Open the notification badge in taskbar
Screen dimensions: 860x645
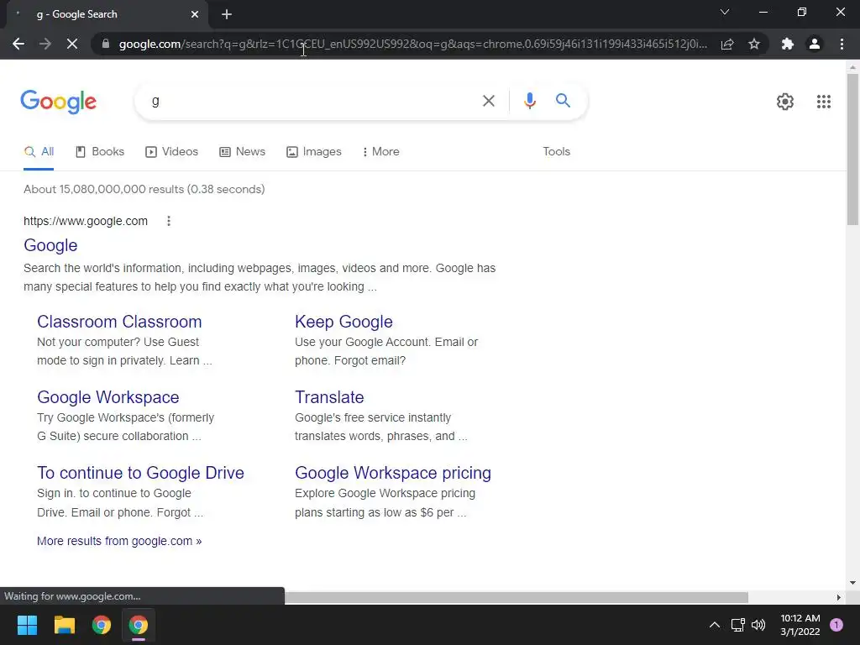[836, 625]
